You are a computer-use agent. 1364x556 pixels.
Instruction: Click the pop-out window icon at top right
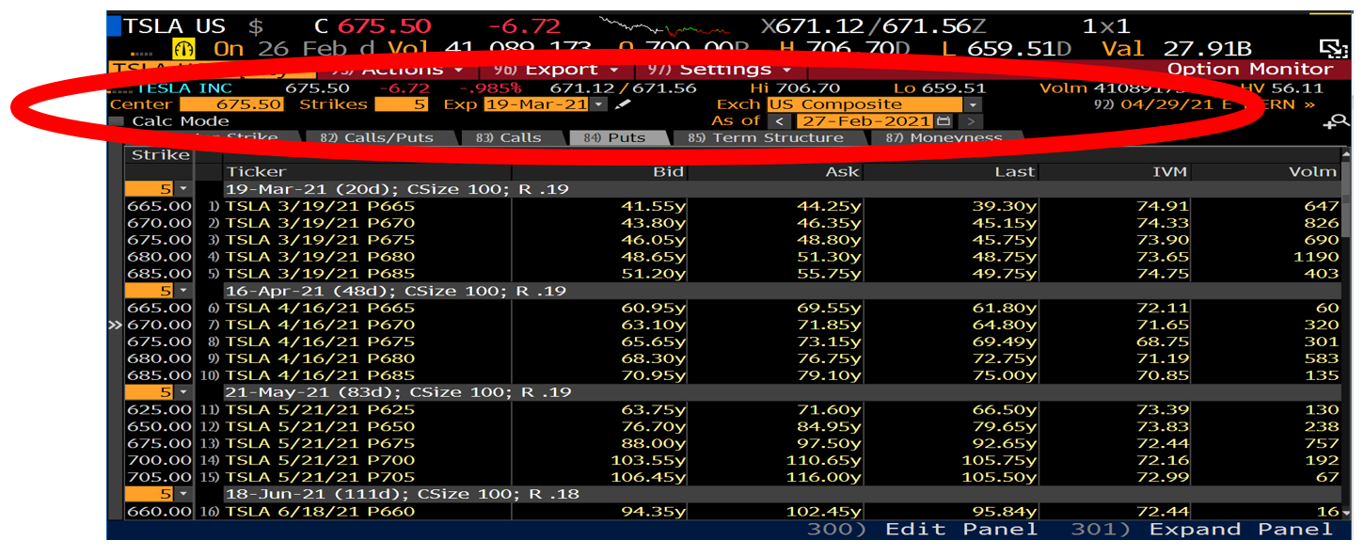click(1334, 49)
